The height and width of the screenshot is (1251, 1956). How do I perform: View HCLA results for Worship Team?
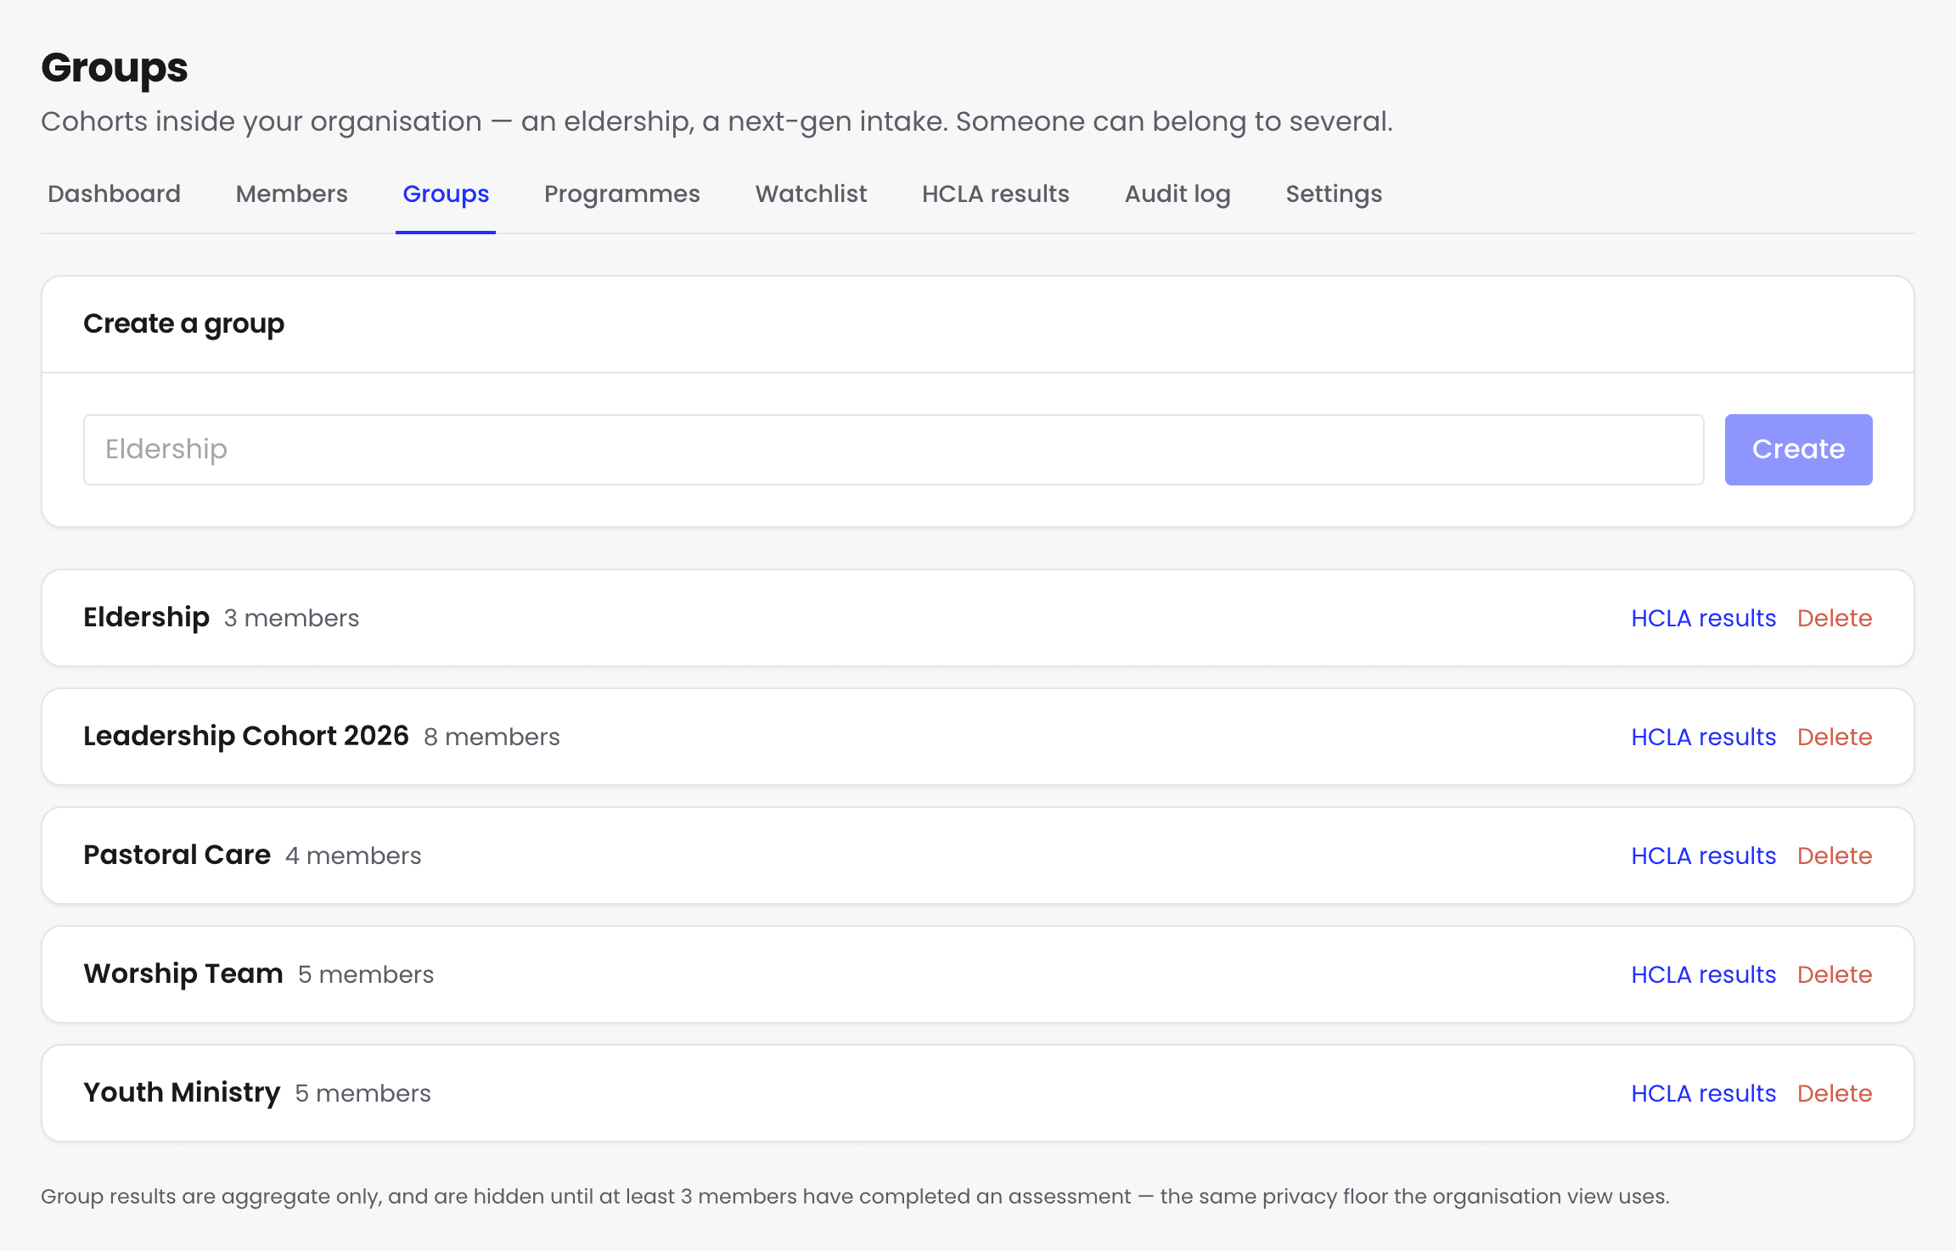(x=1703, y=974)
